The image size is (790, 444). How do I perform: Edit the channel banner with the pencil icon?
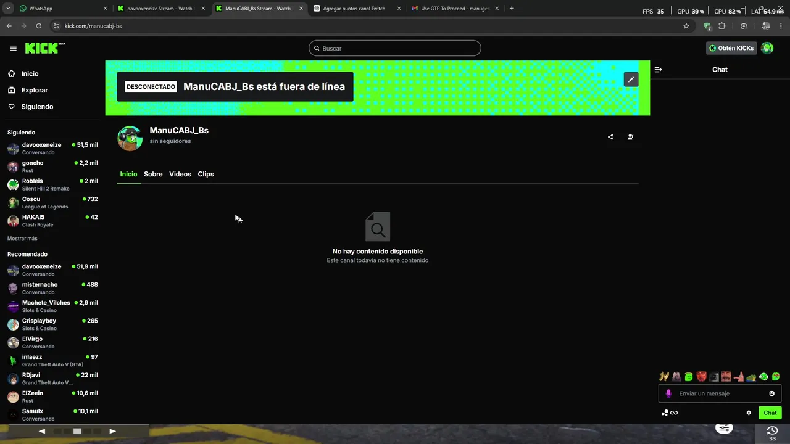631,80
